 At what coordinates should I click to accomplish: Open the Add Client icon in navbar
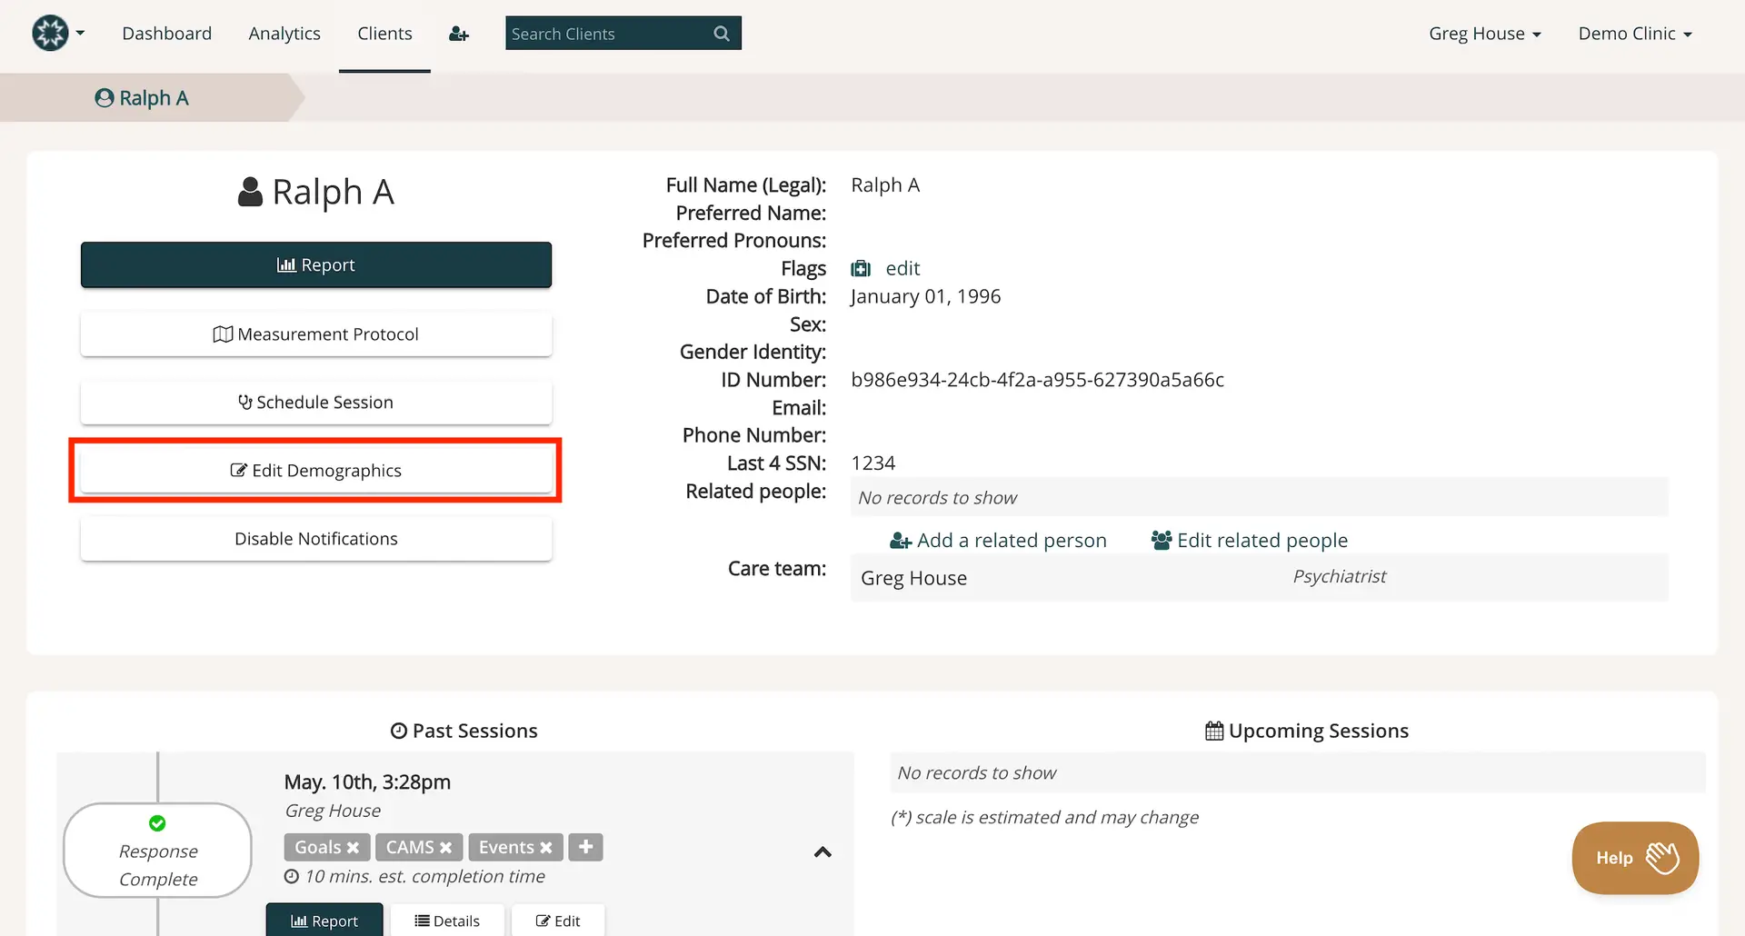(459, 33)
